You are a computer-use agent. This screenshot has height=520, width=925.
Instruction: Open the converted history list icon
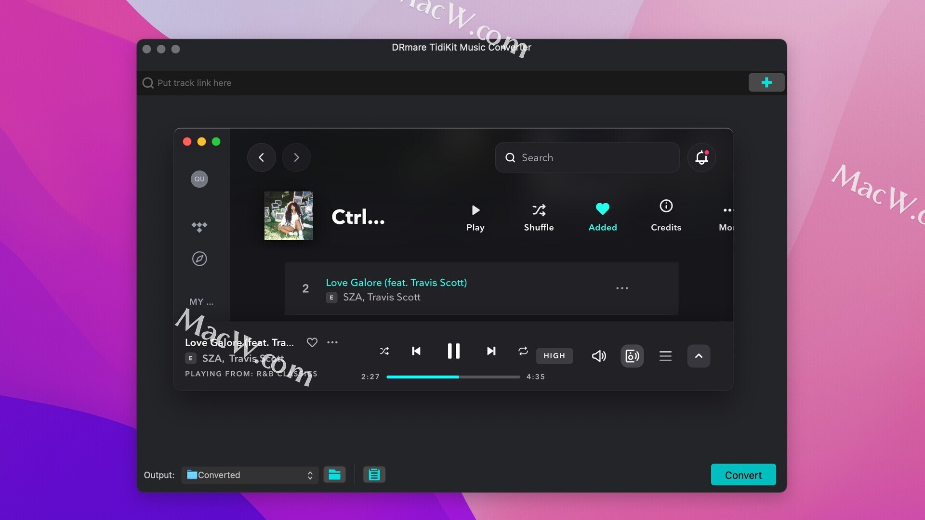pyautogui.click(x=374, y=475)
